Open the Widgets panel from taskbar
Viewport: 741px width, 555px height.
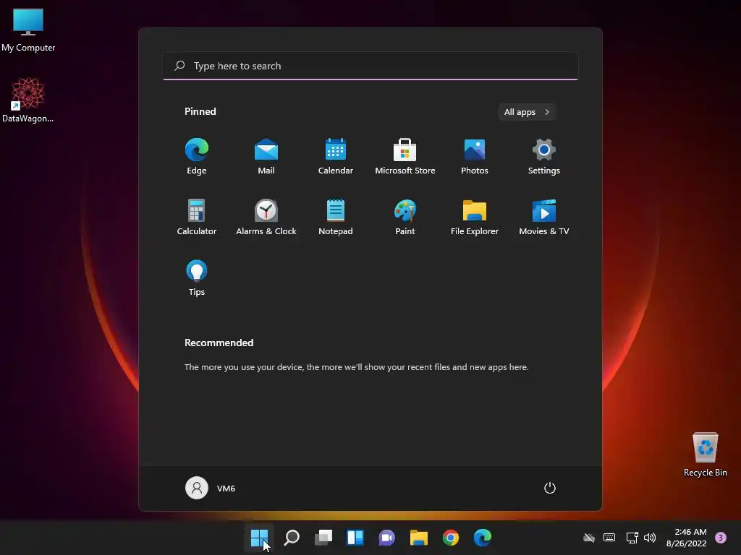tap(355, 538)
